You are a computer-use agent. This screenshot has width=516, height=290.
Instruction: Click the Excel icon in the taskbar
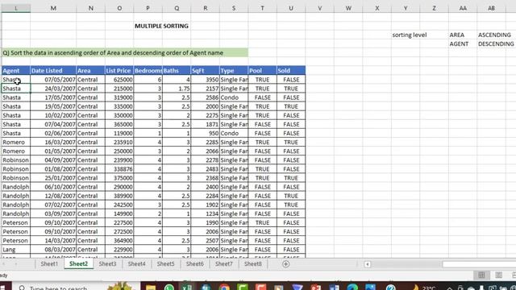tap(187, 287)
